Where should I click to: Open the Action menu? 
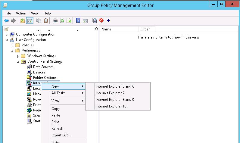(21, 13)
